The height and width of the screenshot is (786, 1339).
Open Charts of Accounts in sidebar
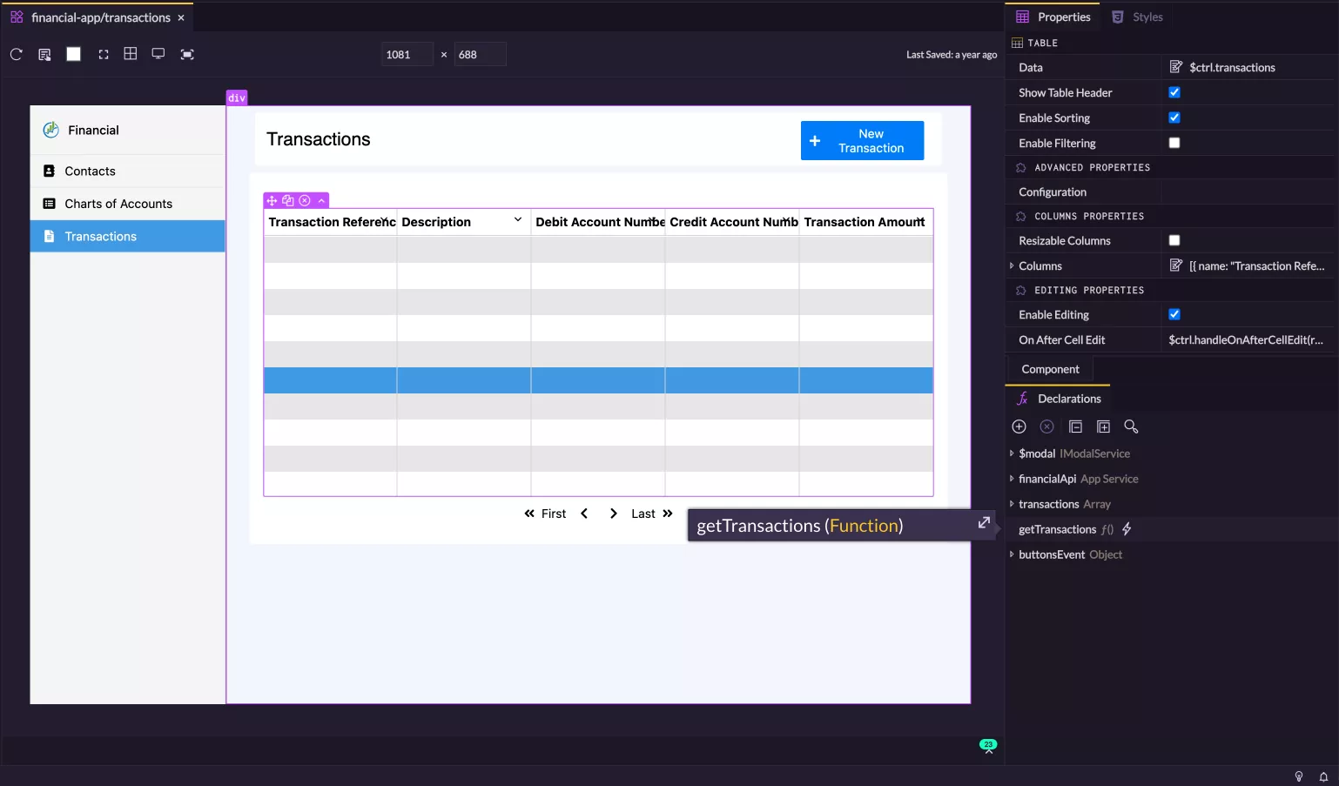coord(127,204)
